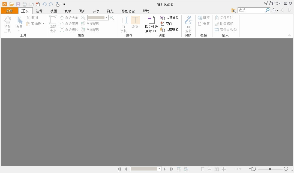Switch to the 注释 tab

(x=39, y=11)
